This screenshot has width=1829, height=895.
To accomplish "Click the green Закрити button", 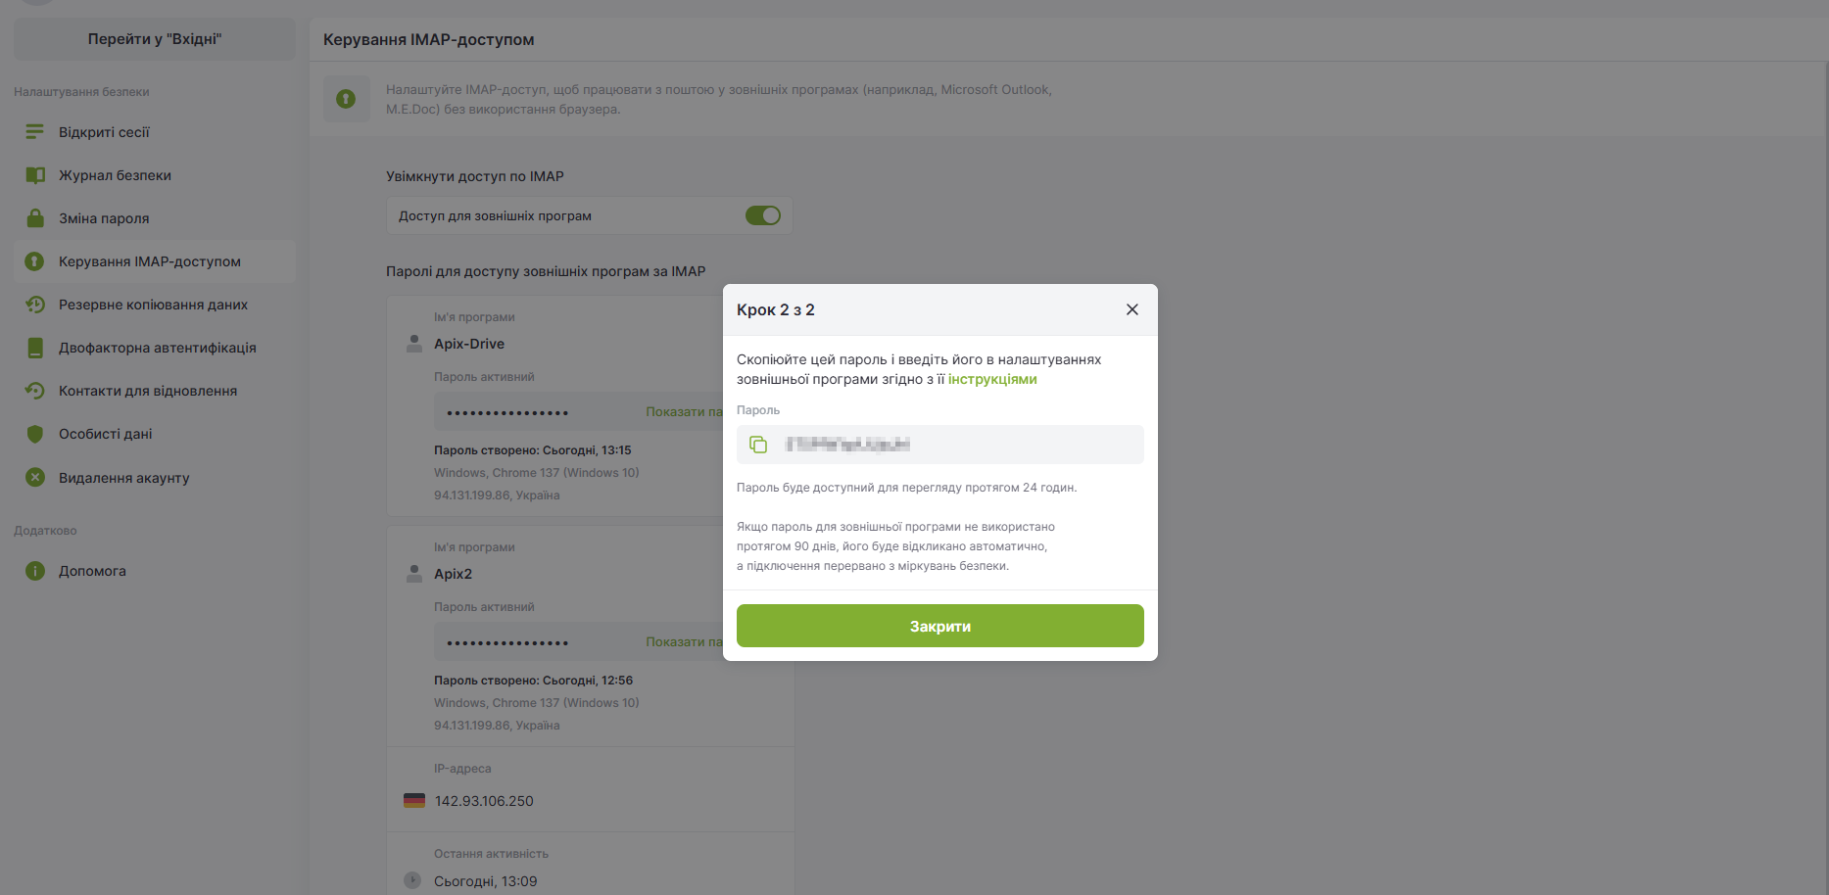I will click(939, 626).
